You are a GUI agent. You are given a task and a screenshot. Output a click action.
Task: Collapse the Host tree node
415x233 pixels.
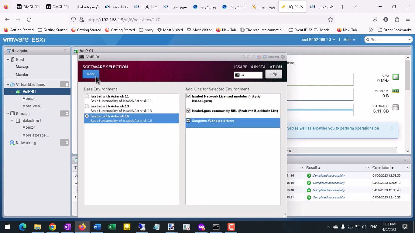(8, 60)
